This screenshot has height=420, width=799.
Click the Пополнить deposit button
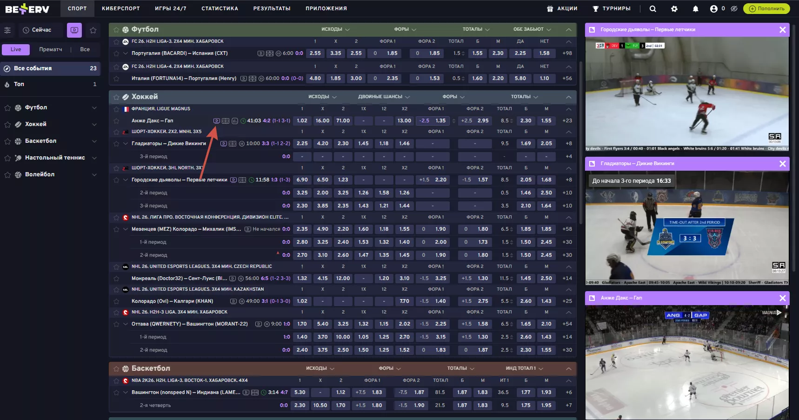pyautogui.click(x=766, y=9)
